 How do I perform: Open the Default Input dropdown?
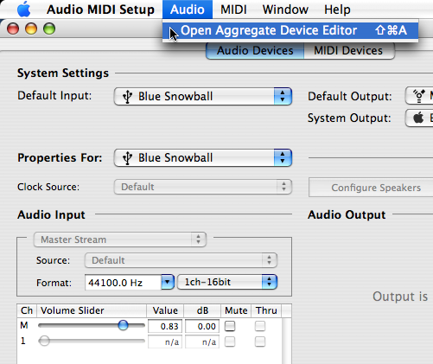(x=203, y=96)
